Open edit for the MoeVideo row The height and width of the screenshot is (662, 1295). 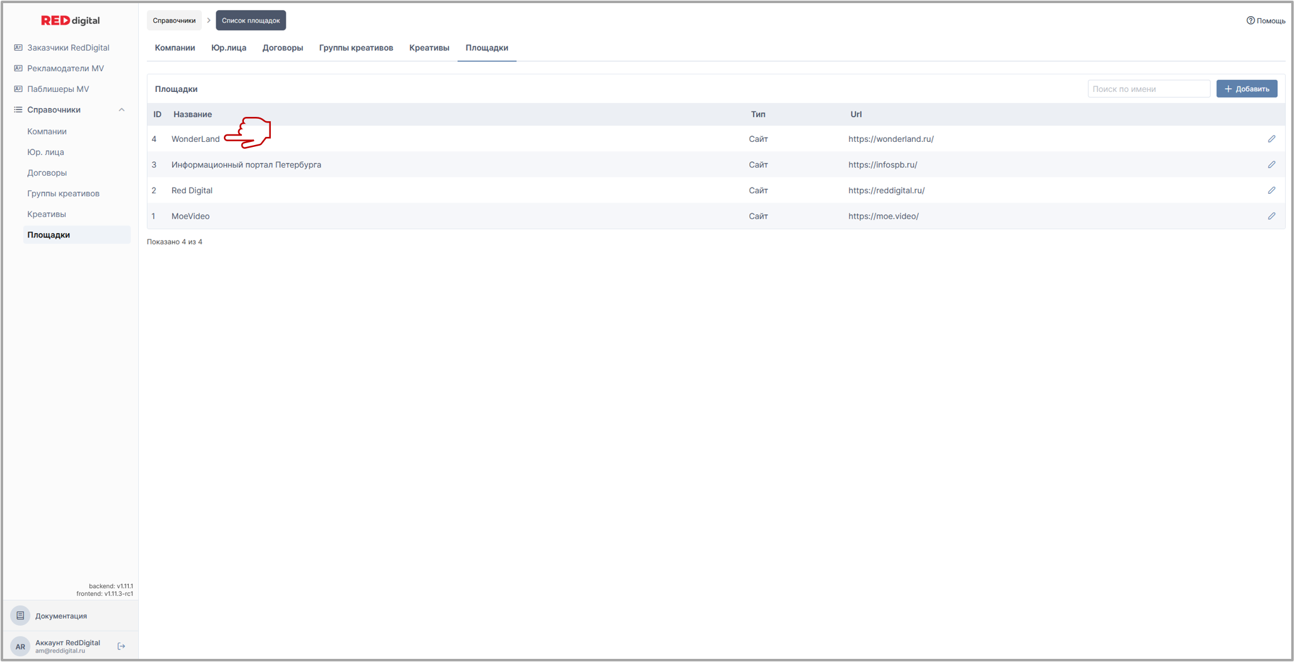point(1271,216)
